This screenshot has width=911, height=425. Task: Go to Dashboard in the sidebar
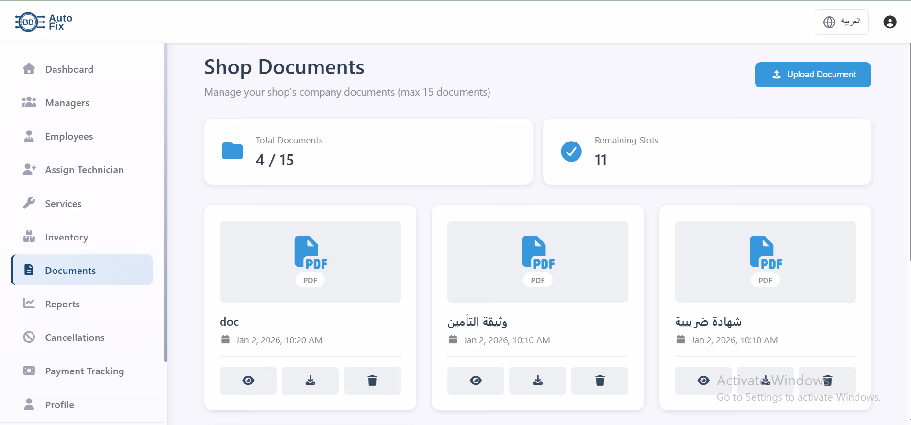tap(82, 69)
